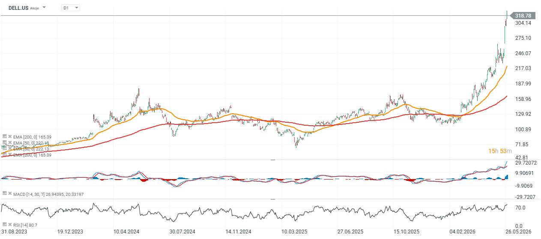Open settings icon for the MACD indicator
The height and width of the screenshot is (239, 541).
coord(4,195)
